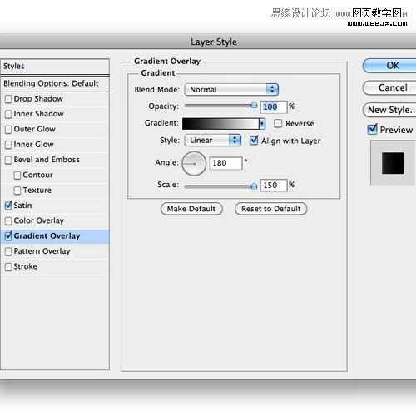The height and width of the screenshot is (416, 416).
Task: Check the Texture sub-option box
Action: click(17, 191)
